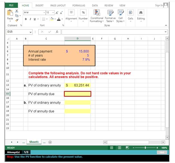Click the user avatar beside Sign In
The height and width of the screenshot is (163, 175).
coord(166,5)
